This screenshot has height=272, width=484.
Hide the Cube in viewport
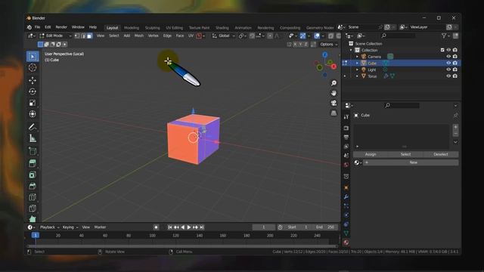[448, 63]
